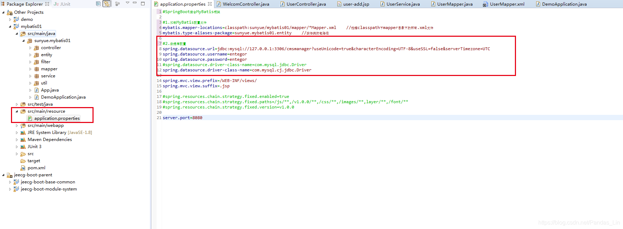This screenshot has width=623, height=229.
Task: Switch to the JUnit view tab
Action: click(62, 4)
